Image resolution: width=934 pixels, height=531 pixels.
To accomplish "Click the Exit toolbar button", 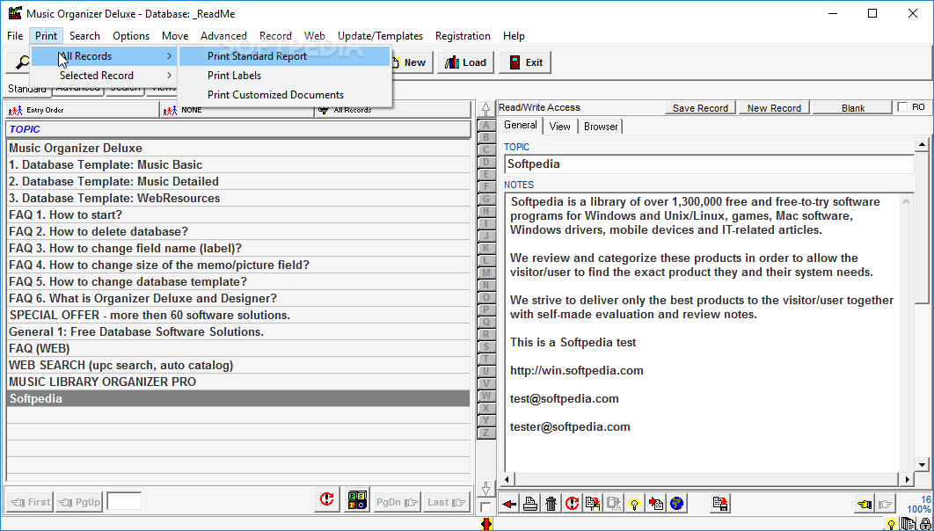I will click(x=525, y=62).
